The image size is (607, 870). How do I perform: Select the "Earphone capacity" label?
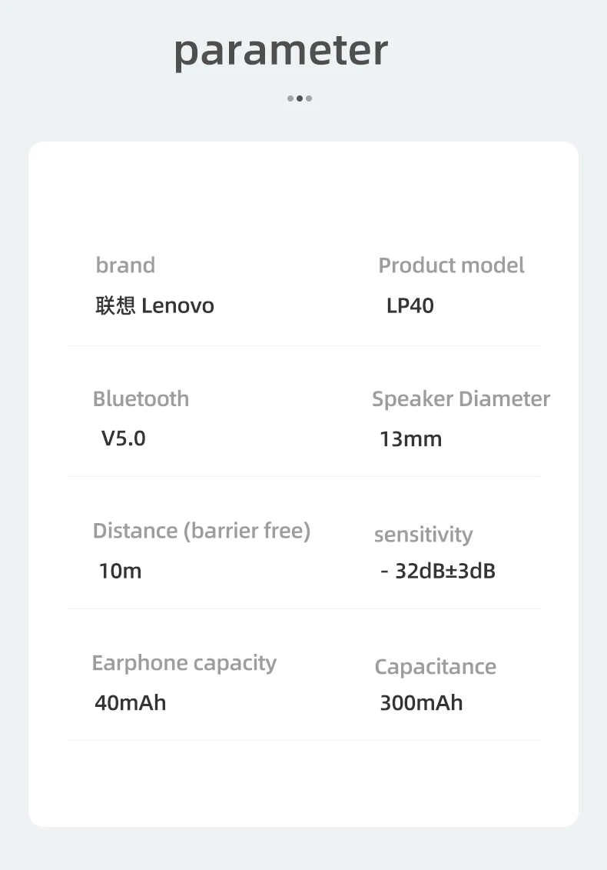pyautogui.click(x=184, y=663)
